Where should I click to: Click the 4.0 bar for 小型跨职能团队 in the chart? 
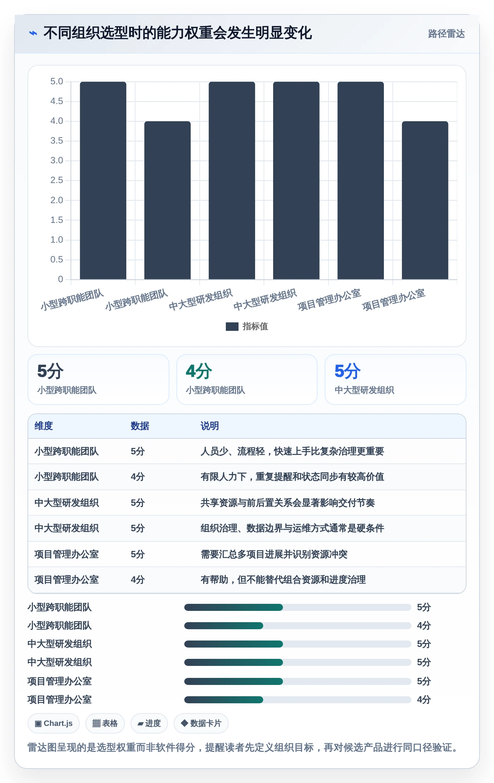point(168,200)
